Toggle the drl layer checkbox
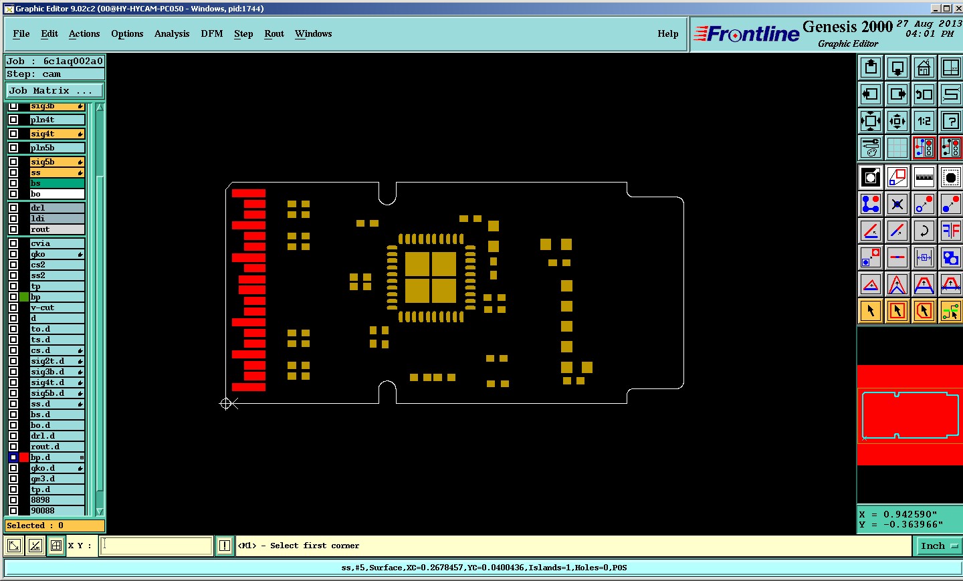The width and height of the screenshot is (963, 581). 13,208
